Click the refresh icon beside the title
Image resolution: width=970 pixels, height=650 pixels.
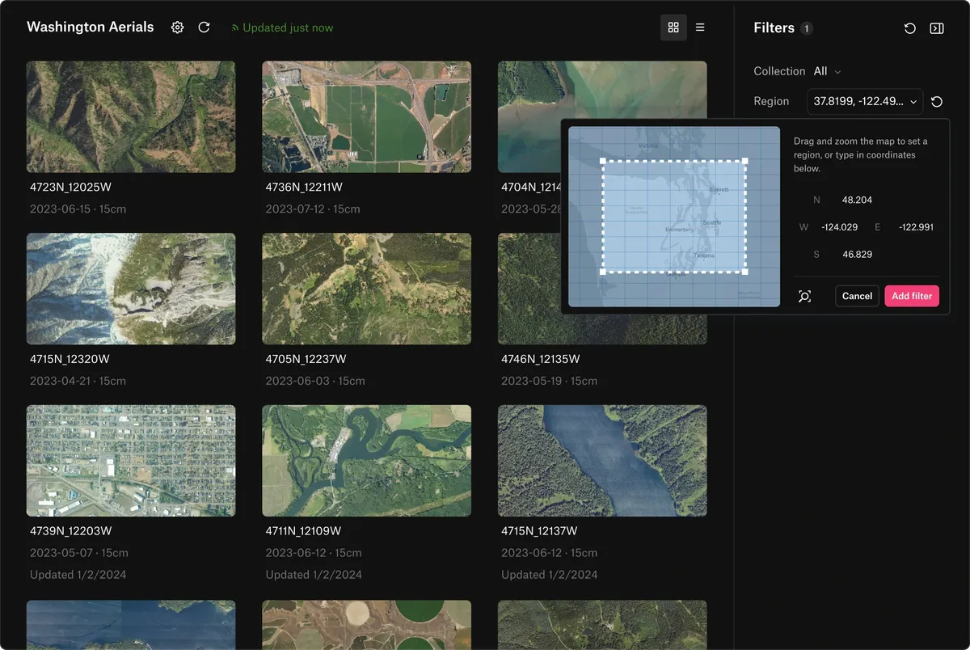coord(205,27)
